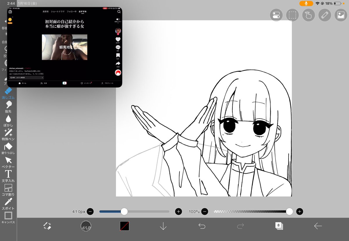This screenshot has width=349, height=241.
Task: Toggle the view settings switch icon
Action: [x=276, y=15]
